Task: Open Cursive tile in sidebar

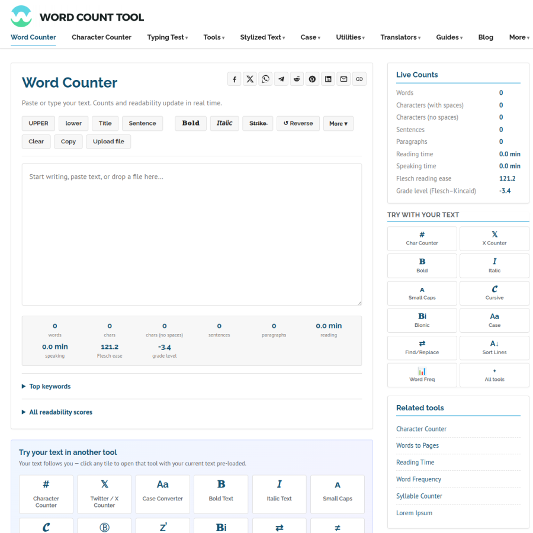Action: coord(495,293)
